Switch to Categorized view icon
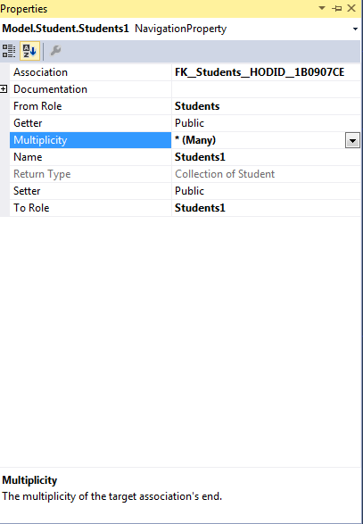This screenshot has height=524, width=363. (x=9, y=51)
